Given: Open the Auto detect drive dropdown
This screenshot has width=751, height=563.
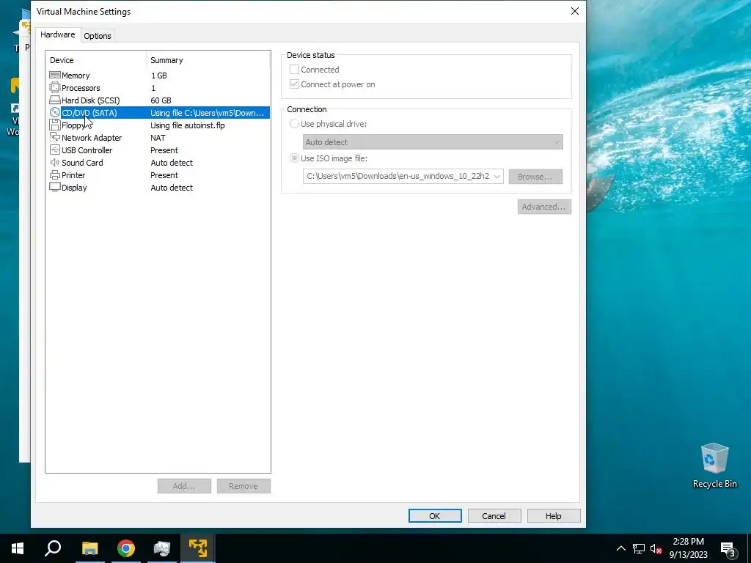Looking at the screenshot, I should [x=433, y=141].
